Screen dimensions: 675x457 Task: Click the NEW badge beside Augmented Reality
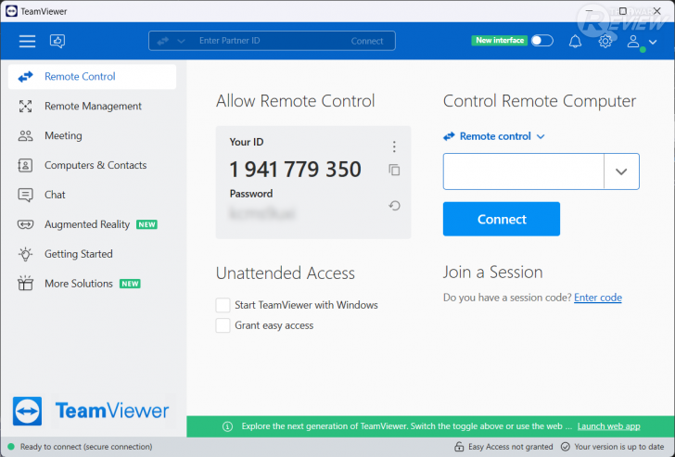tap(146, 224)
